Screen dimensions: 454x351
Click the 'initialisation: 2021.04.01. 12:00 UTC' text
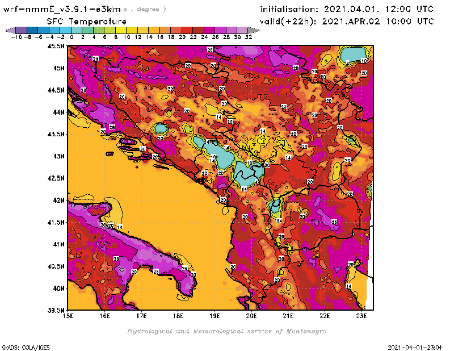(347, 9)
